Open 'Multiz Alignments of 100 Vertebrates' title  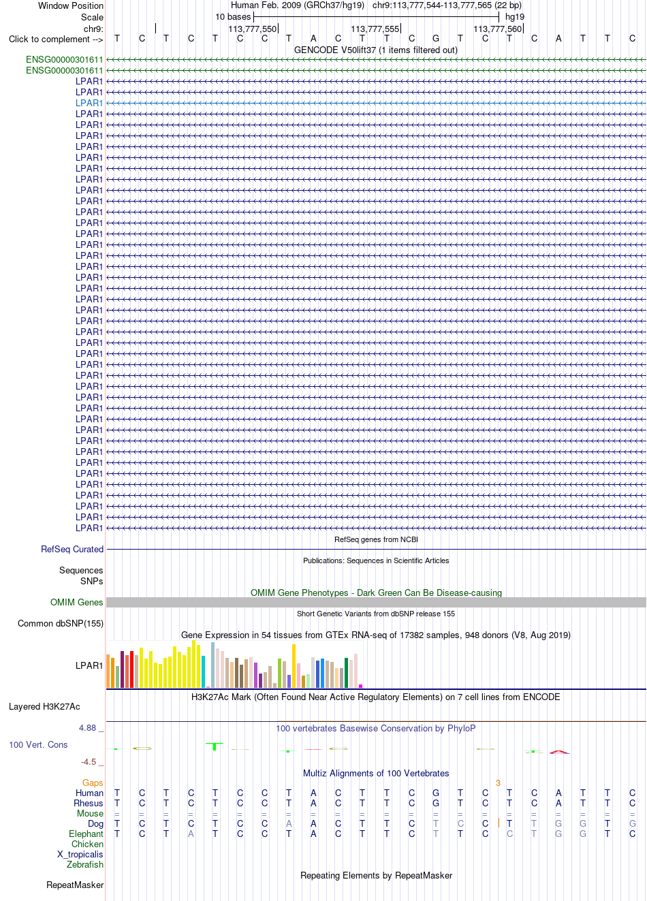(x=376, y=773)
